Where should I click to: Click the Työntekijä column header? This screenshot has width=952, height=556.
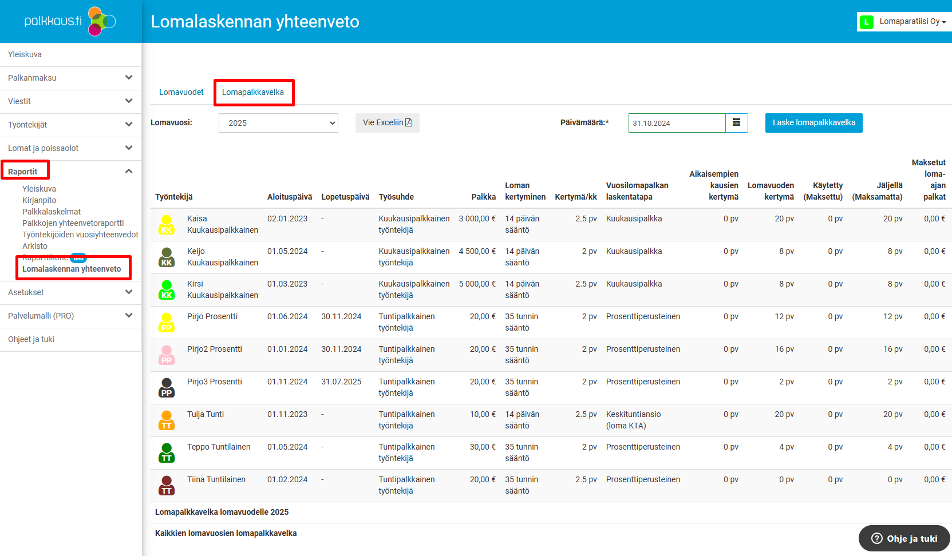point(174,197)
